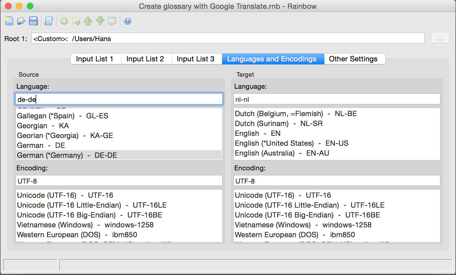Click the green plus add document icon
The image size is (456, 275).
(x=64, y=21)
